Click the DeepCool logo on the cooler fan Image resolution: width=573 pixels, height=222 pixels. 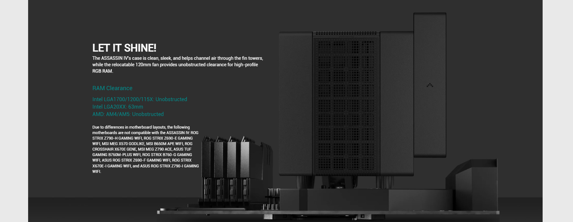click(x=430, y=85)
